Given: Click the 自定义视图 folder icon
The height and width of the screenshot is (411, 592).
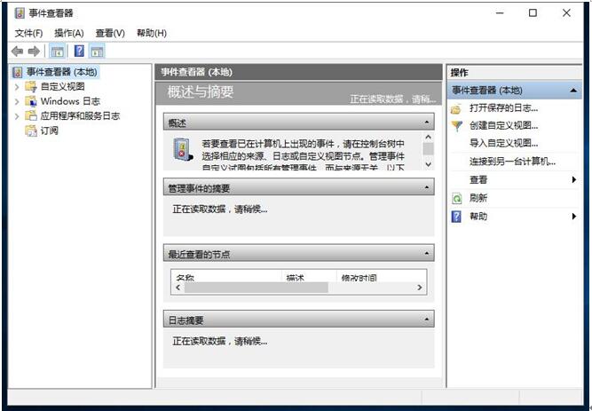Looking at the screenshot, I should tap(31, 86).
